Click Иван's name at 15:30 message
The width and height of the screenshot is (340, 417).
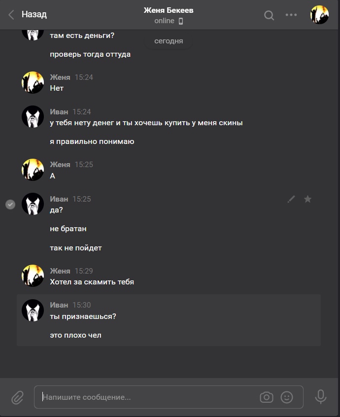[59, 305]
